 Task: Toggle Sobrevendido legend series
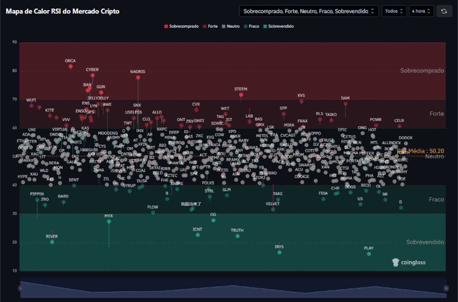pos(278,26)
